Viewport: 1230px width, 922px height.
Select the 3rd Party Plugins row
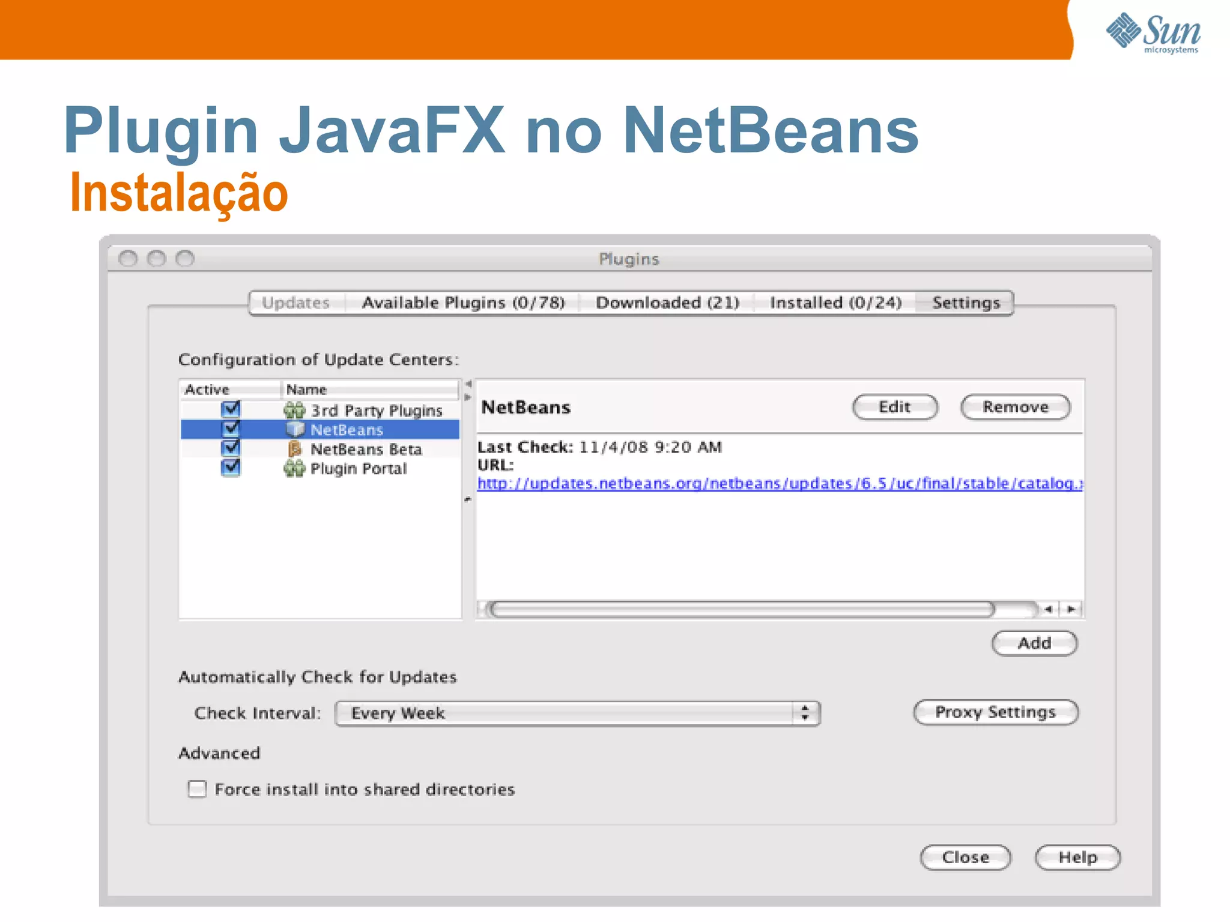point(320,411)
